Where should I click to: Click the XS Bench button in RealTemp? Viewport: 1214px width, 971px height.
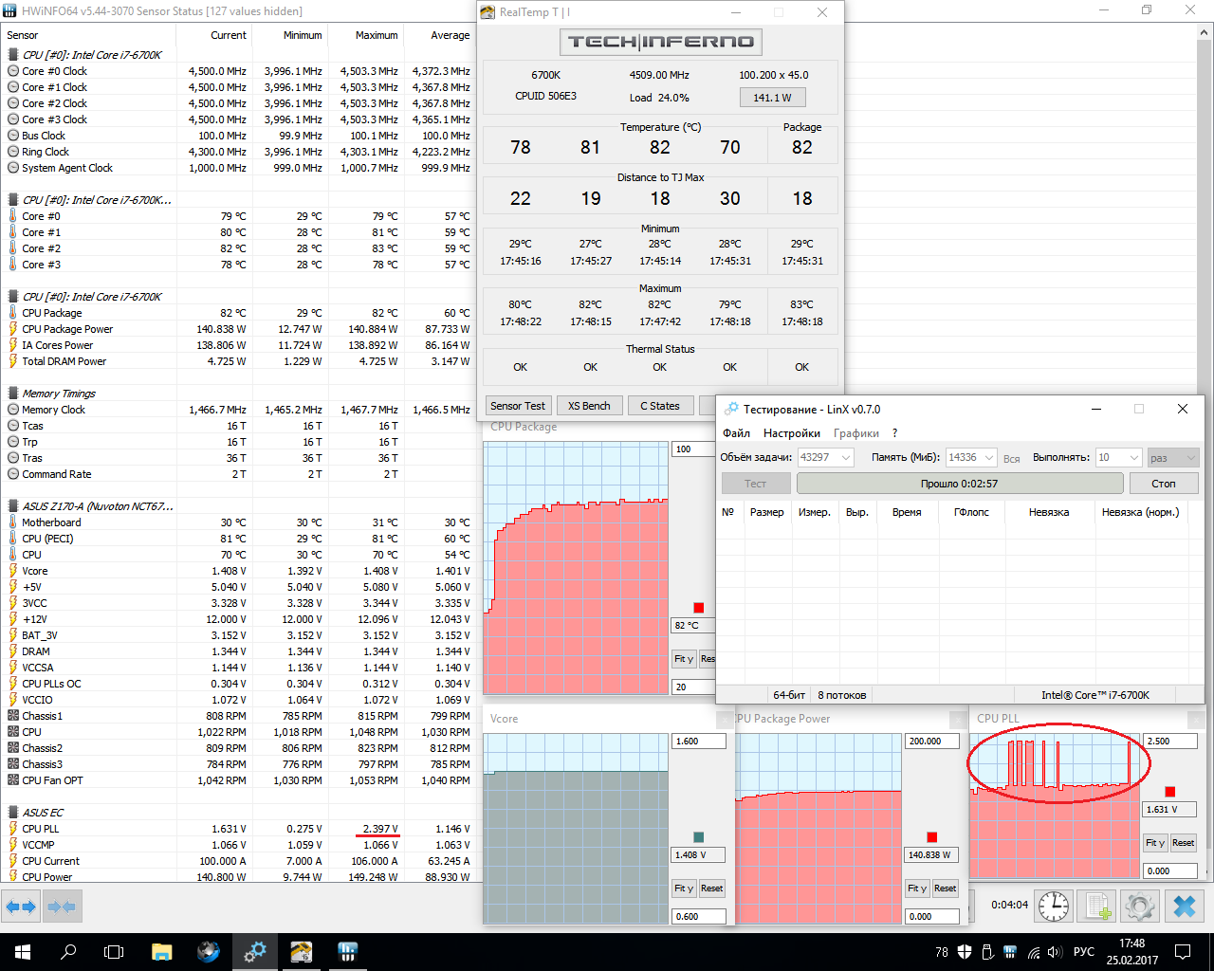(590, 406)
